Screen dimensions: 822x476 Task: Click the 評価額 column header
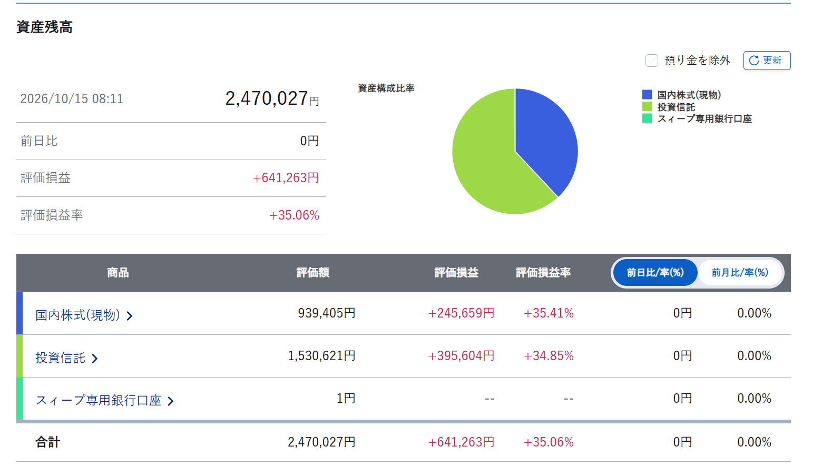point(313,273)
